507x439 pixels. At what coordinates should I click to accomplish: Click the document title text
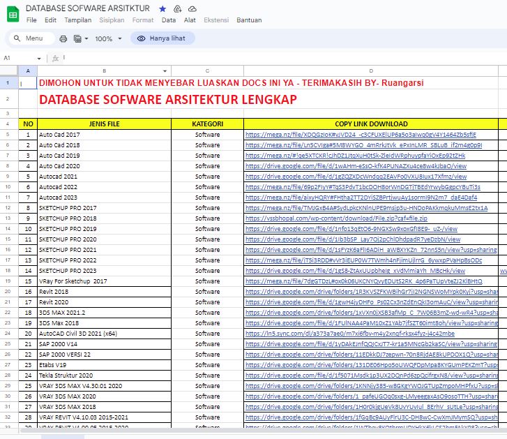(x=88, y=8)
